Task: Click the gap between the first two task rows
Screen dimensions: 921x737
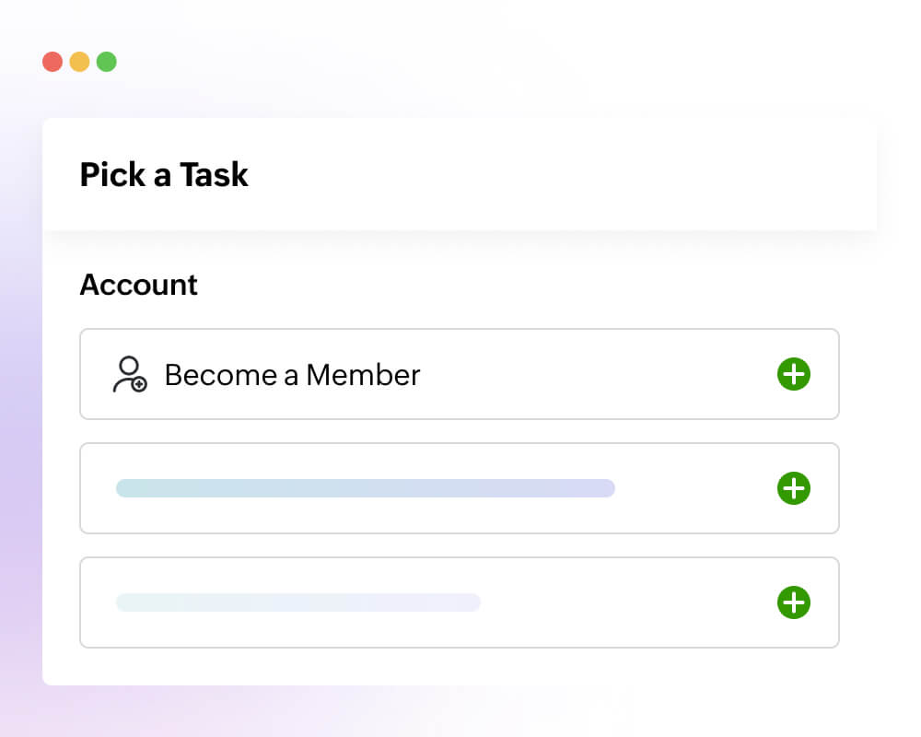Action: pos(459,431)
